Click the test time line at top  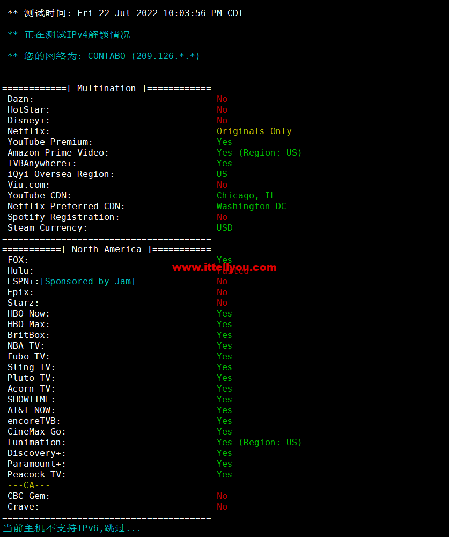[126, 13]
